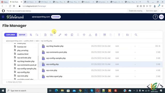Click the SiteGround logo
Screen dimensions: 165x93
pos(15,17)
